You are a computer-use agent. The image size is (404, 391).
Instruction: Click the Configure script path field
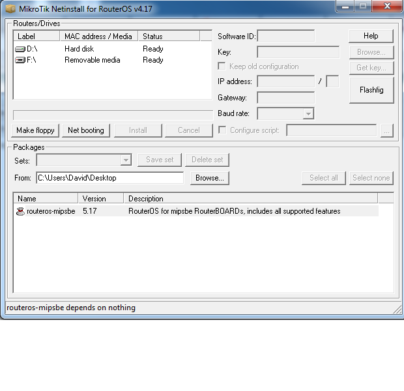click(331, 130)
